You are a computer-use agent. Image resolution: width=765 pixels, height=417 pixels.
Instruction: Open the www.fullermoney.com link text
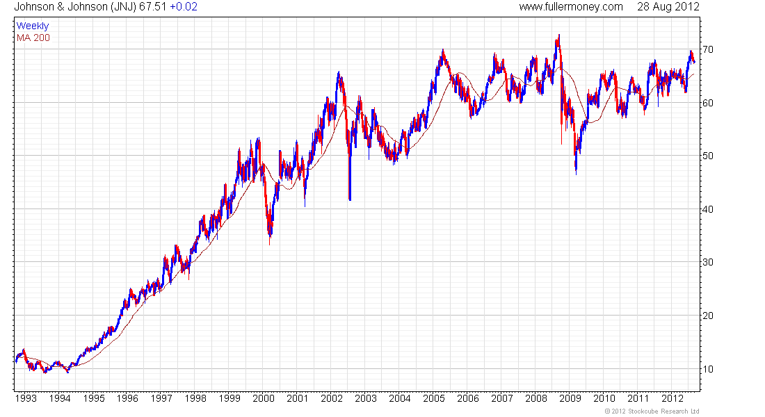coord(571,7)
